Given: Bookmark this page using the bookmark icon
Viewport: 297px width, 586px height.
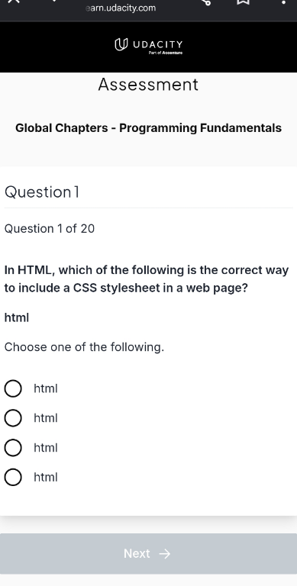Looking at the screenshot, I should click(x=243, y=1).
